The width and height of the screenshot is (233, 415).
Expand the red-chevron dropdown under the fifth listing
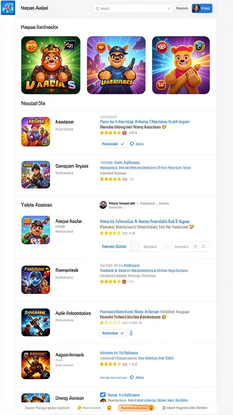tap(113, 333)
